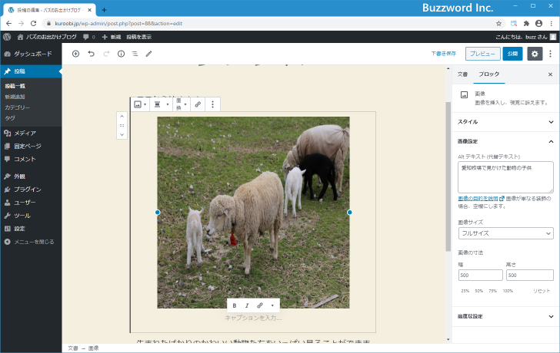Open editor more options menu
The height and width of the screenshot is (353, 560).
point(550,54)
